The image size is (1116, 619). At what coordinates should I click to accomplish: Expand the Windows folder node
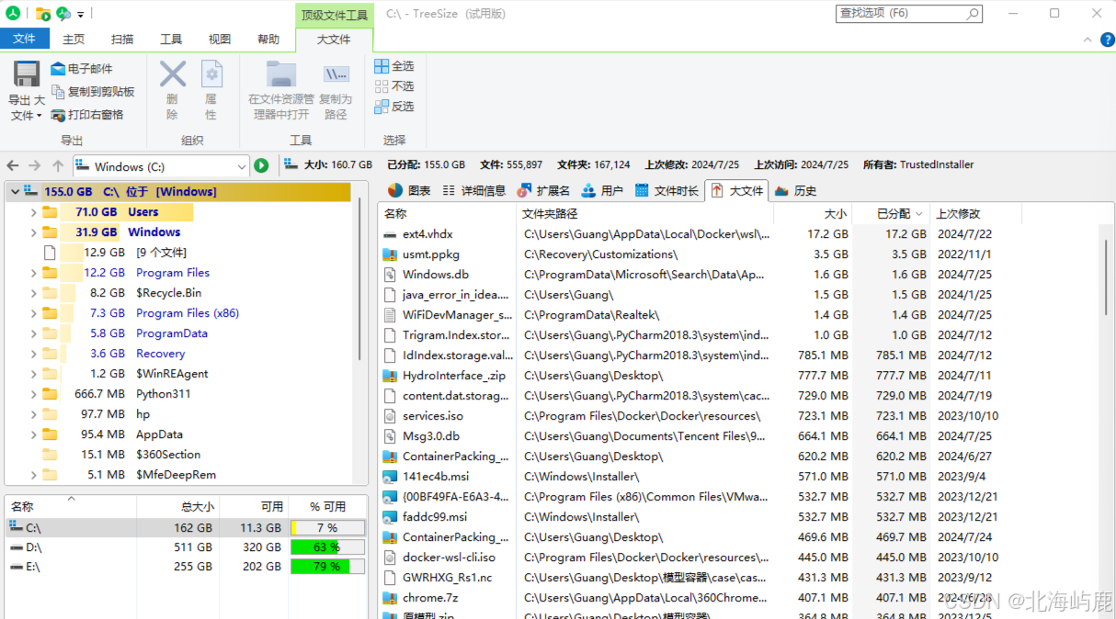34,232
